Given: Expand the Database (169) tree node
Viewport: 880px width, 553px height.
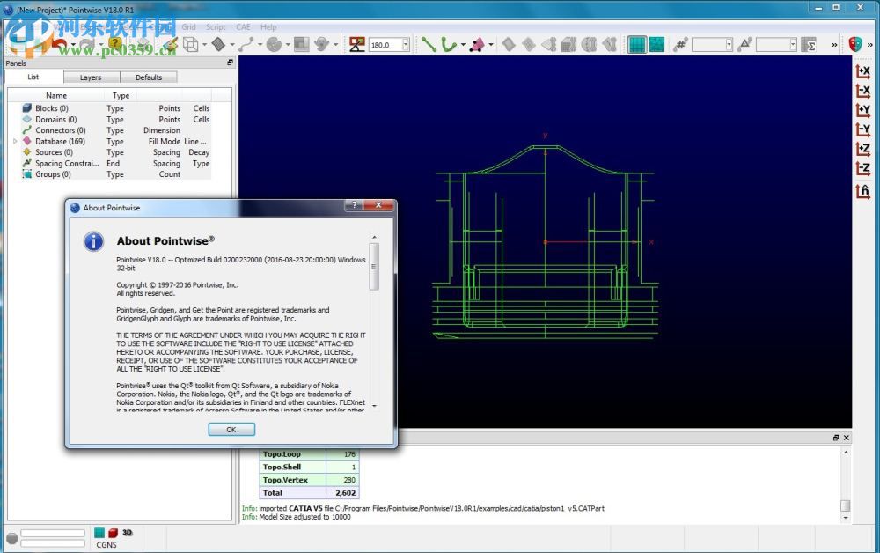Looking at the screenshot, I should pyautogui.click(x=15, y=141).
